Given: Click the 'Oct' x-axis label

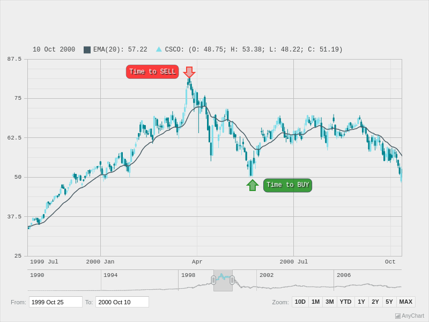Looking at the screenshot, I should pos(390,262).
